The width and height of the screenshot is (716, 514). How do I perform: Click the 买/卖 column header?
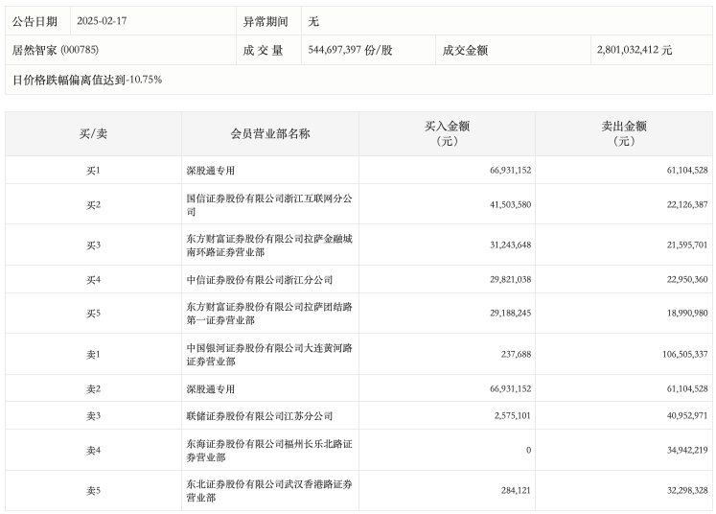93,134
